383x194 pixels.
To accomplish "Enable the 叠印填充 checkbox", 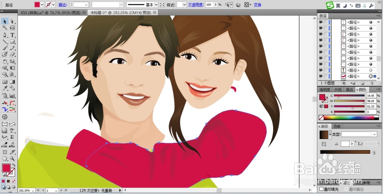I will tap(321, 189).
